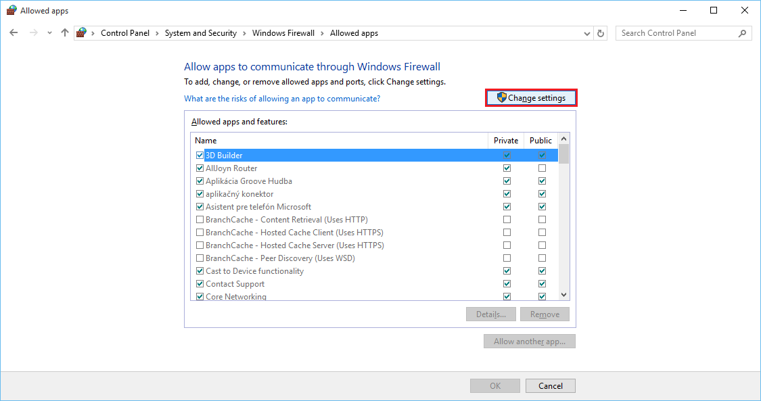This screenshot has height=401, width=761.
Task: Click the Refresh button in address bar
Action: pyautogui.click(x=601, y=33)
